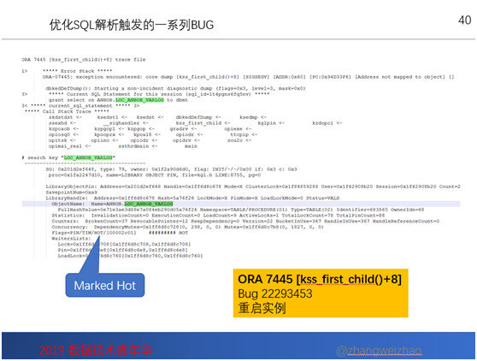Click 'kpooprx' in the call stack
Image resolution: width=477 pixels, height=361 pixels.
click(x=105, y=135)
